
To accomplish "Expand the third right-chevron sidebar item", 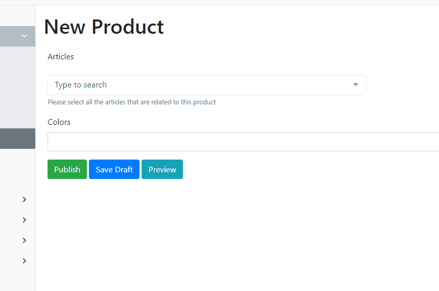I will click(25, 240).
